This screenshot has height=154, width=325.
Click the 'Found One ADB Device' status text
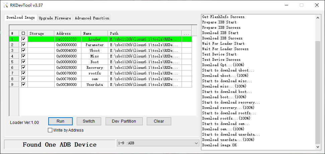pos(60,145)
